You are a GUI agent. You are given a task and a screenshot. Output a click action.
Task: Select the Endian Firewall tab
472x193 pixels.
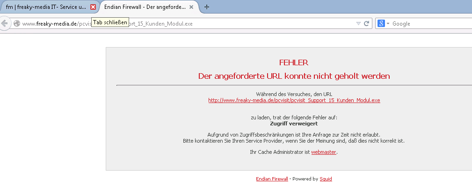144,7
